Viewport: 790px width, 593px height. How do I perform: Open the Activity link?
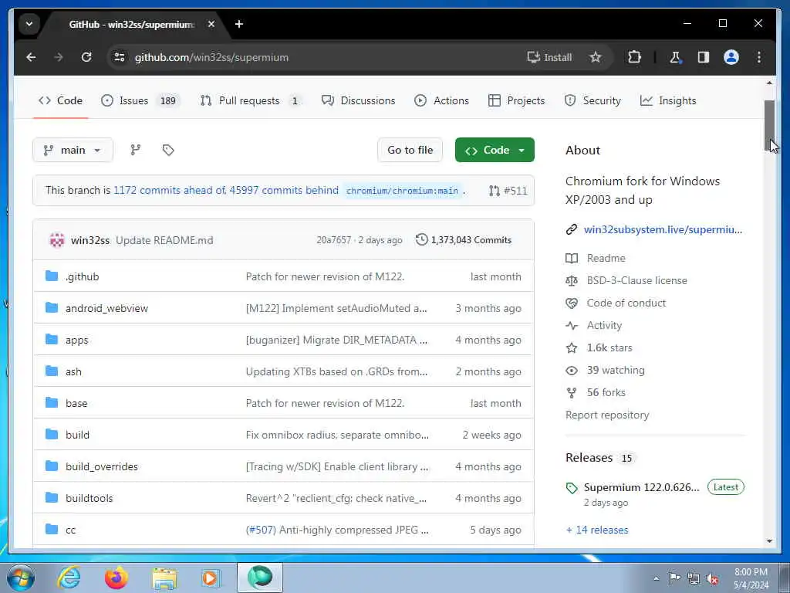point(604,326)
